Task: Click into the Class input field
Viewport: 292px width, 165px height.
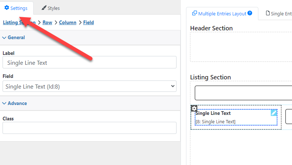Action: tap(90, 128)
